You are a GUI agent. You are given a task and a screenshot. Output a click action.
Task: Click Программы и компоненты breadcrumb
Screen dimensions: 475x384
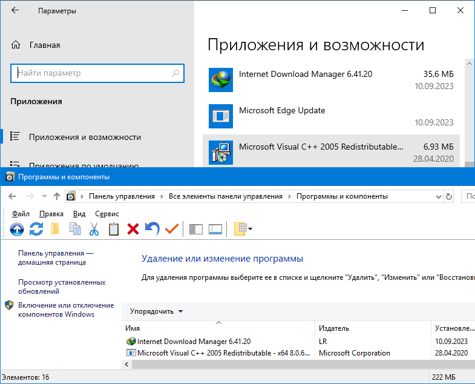(x=342, y=196)
